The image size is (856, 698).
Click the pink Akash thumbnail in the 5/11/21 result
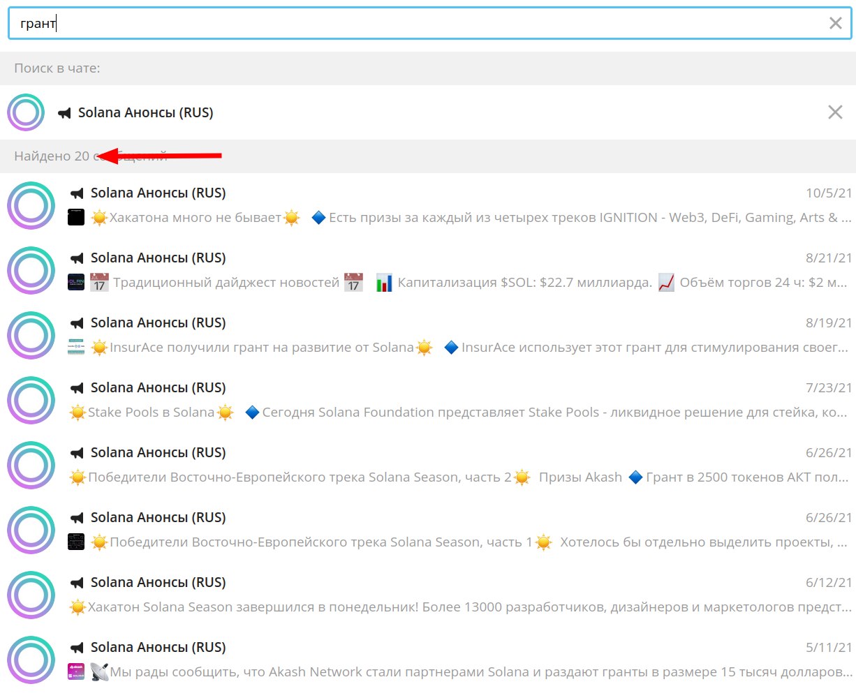[76, 672]
